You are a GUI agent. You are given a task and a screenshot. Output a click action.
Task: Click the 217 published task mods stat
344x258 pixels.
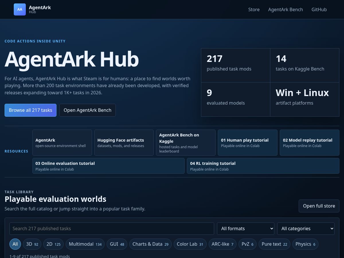(x=236, y=65)
